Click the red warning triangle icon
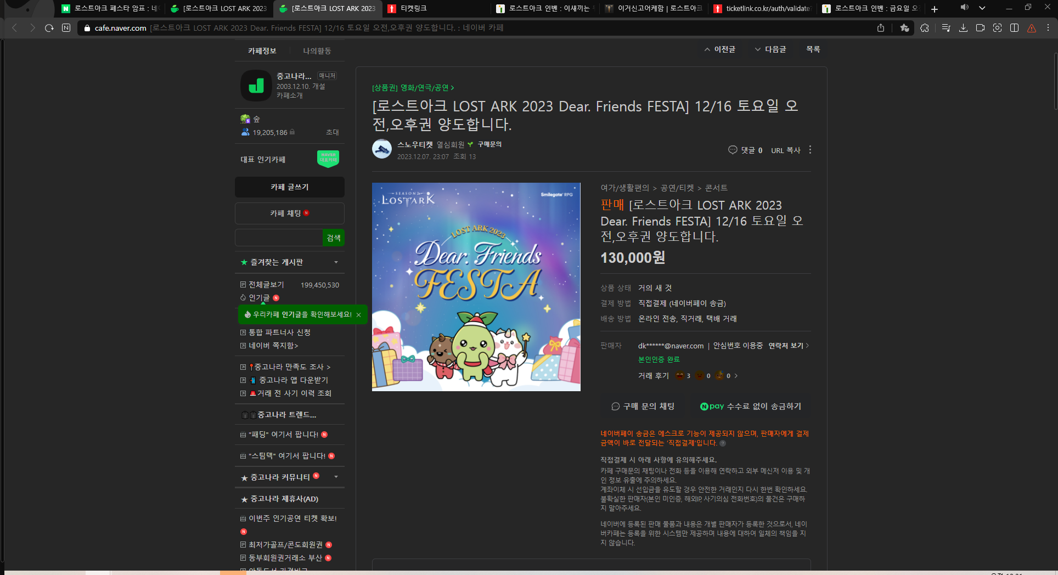 click(1032, 29)
